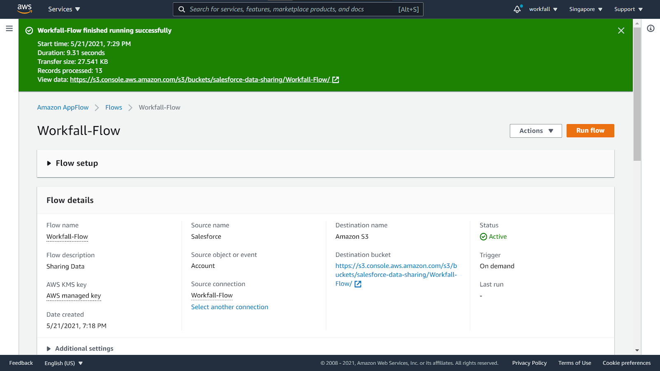Click the Run flow button
Image resolution: width=660 pixels, height=371 pixels.
590,131
